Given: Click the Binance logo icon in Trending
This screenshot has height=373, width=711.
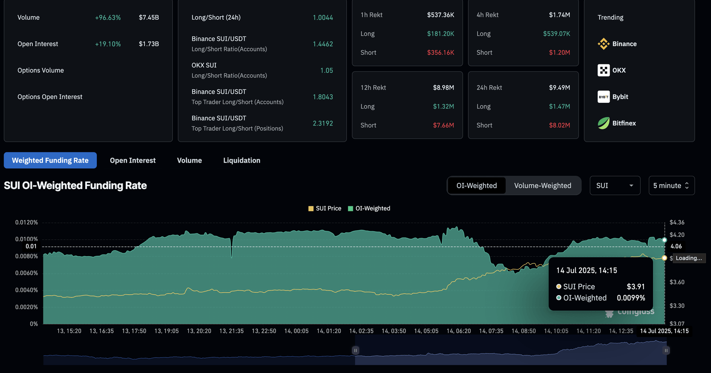Looking at the screenshot, I should 604,44.
